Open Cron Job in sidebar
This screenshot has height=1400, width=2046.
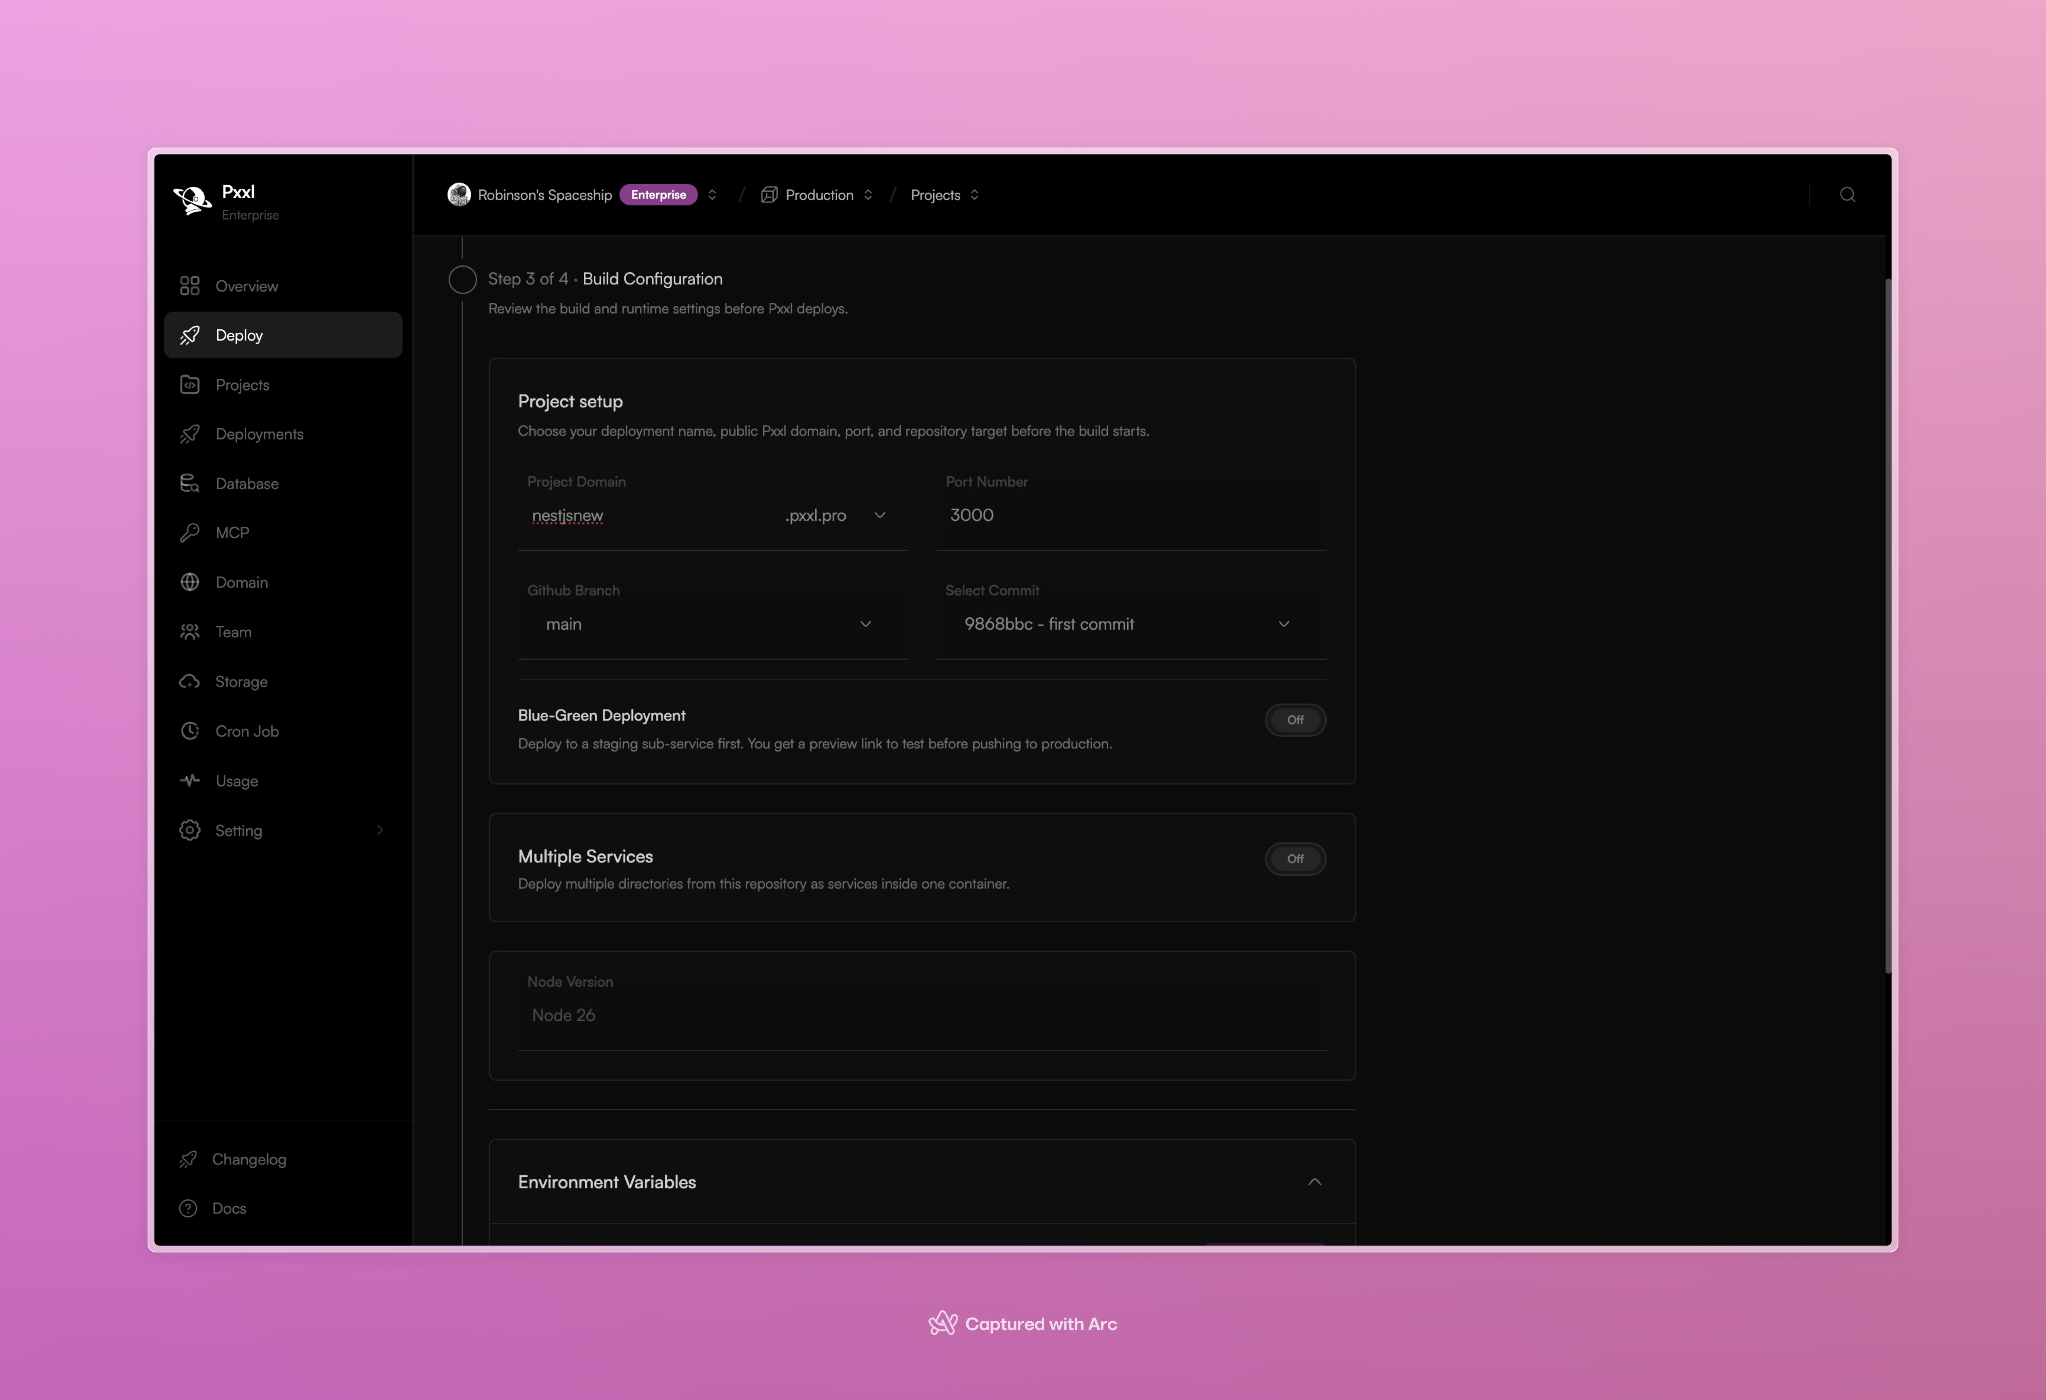(x=283, y=731)
